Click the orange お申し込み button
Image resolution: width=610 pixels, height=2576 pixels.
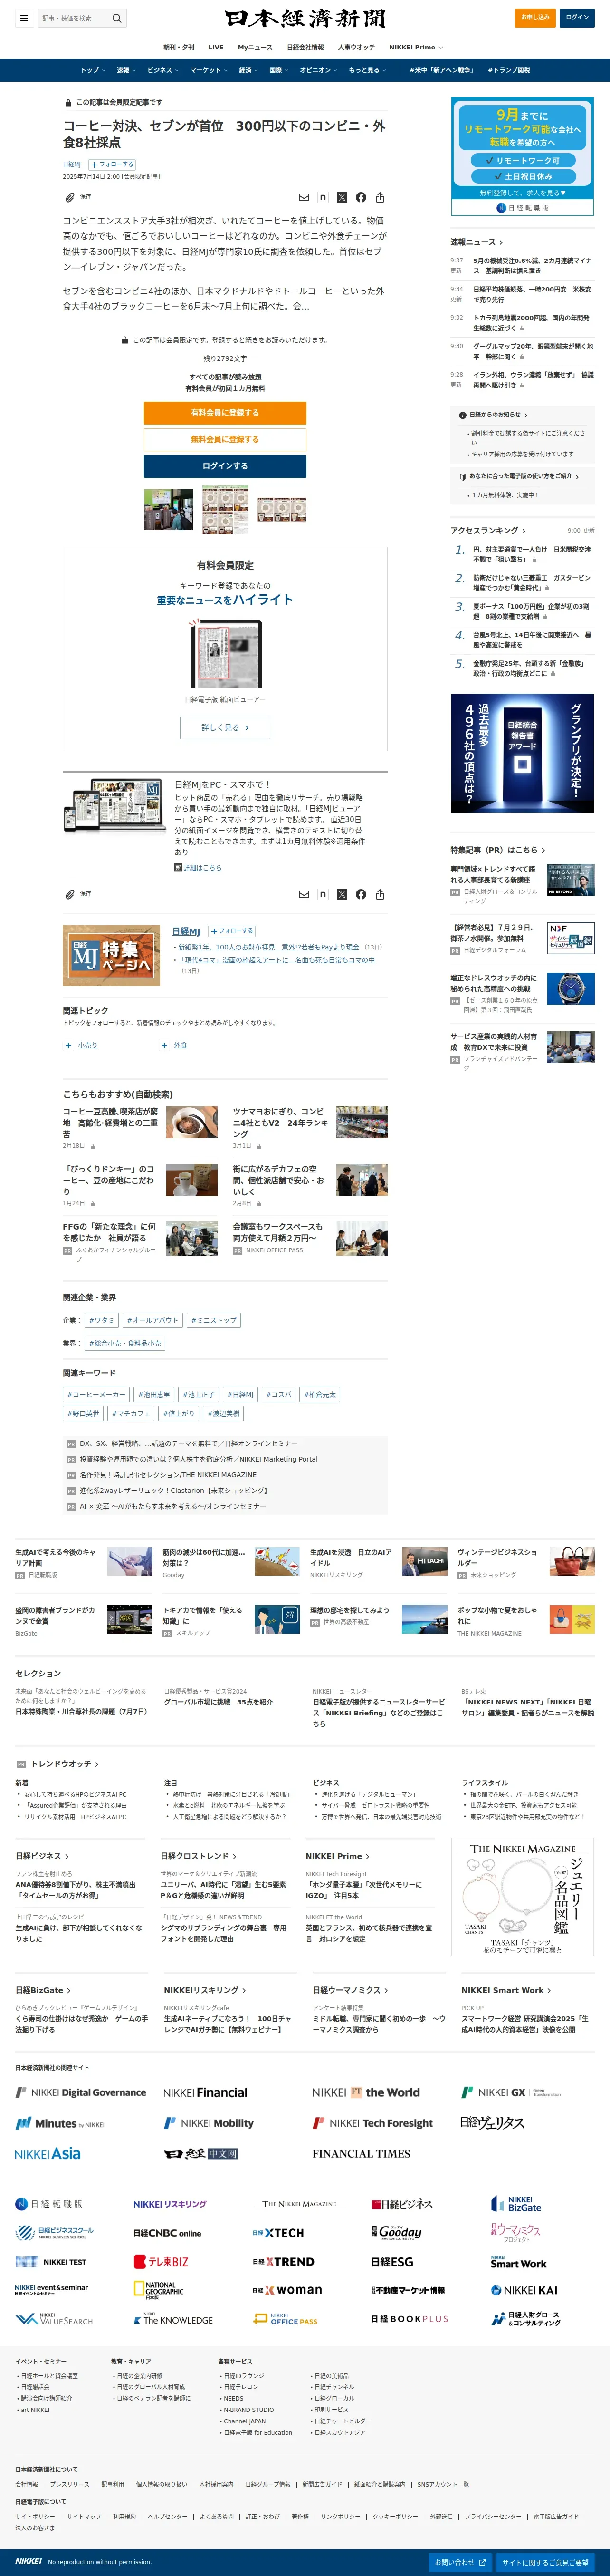535,17
